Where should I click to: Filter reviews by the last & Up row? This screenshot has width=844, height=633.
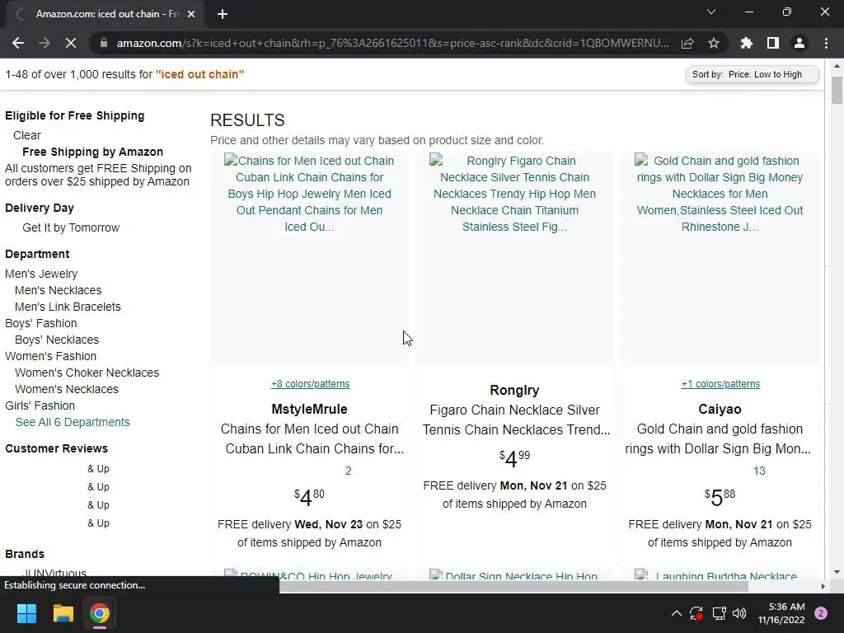point(99,523)
